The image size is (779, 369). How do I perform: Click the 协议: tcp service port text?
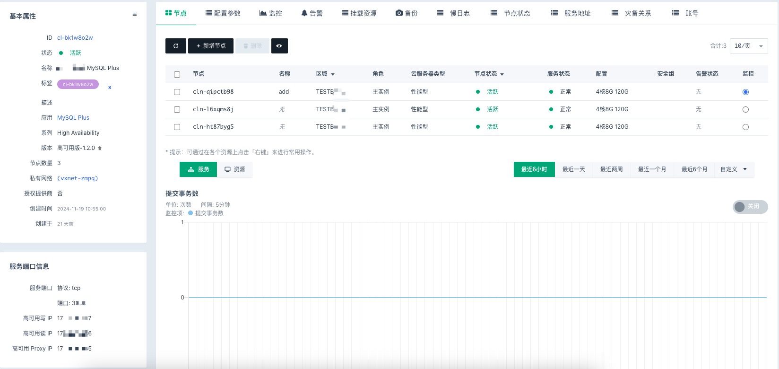(69, 288)
